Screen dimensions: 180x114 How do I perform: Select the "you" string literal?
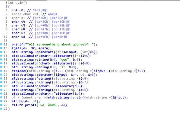point(64,59)
